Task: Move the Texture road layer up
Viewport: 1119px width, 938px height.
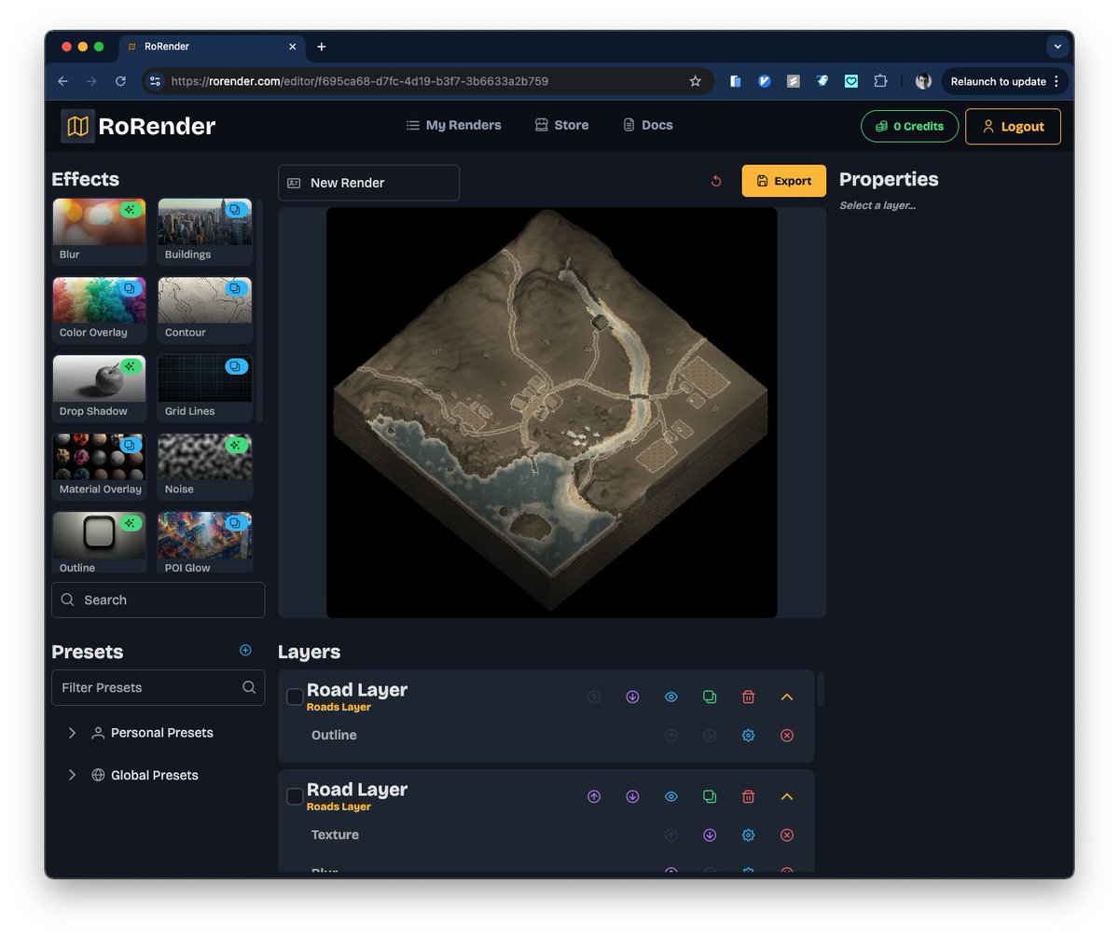Action: (594, 796)
